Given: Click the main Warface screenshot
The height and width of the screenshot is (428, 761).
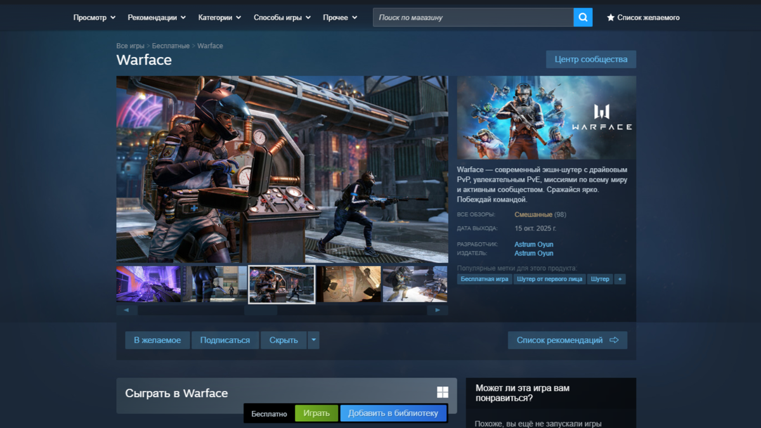Looking at the screenshot, I should (x=282, y=169).
